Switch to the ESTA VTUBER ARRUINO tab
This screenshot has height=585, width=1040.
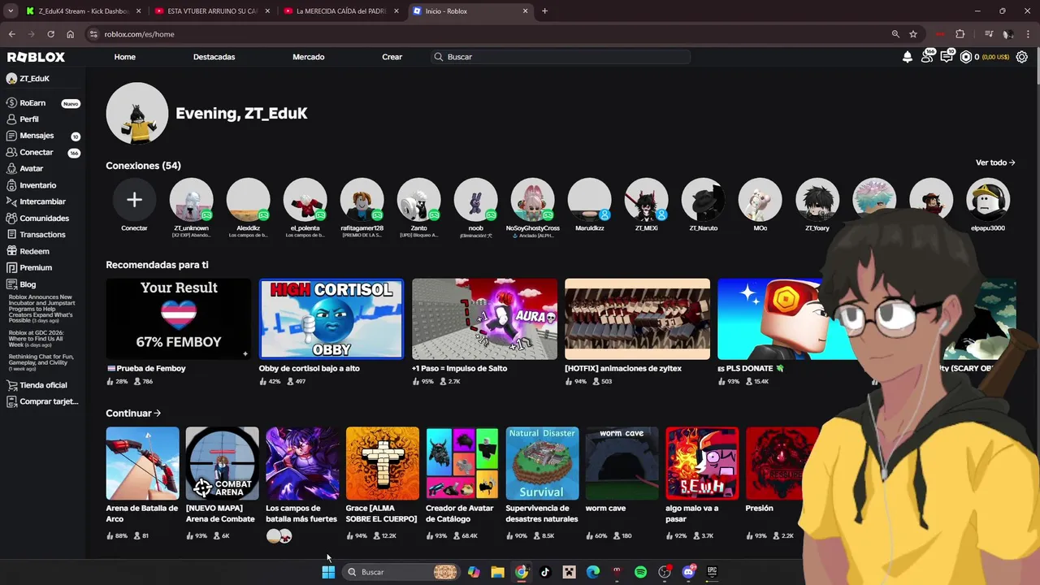[210, 11]
